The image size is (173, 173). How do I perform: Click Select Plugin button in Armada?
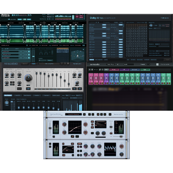(111, 64)
